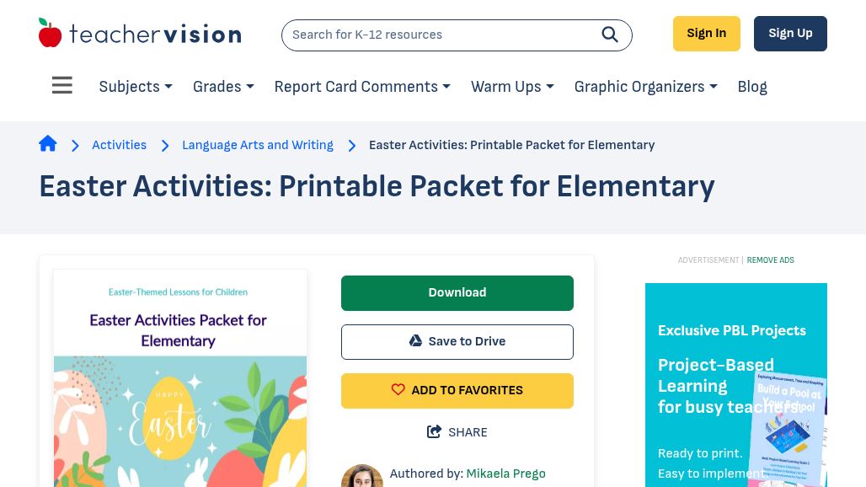Viewport: 866px width, 487px height.
Task: Click the share arrow icon
Action: pos(435,432)
